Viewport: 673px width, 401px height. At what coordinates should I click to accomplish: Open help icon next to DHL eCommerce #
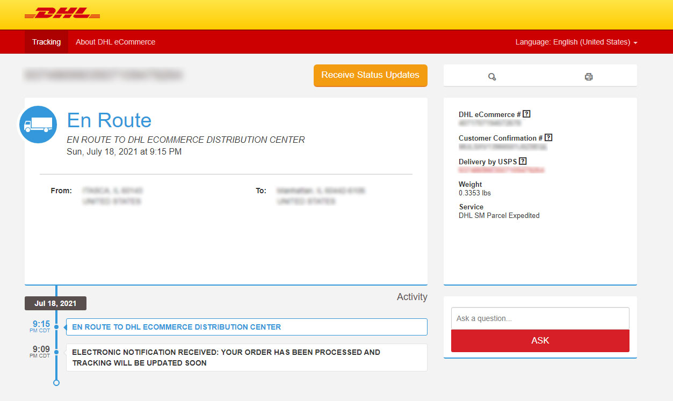tap(527, 114)
